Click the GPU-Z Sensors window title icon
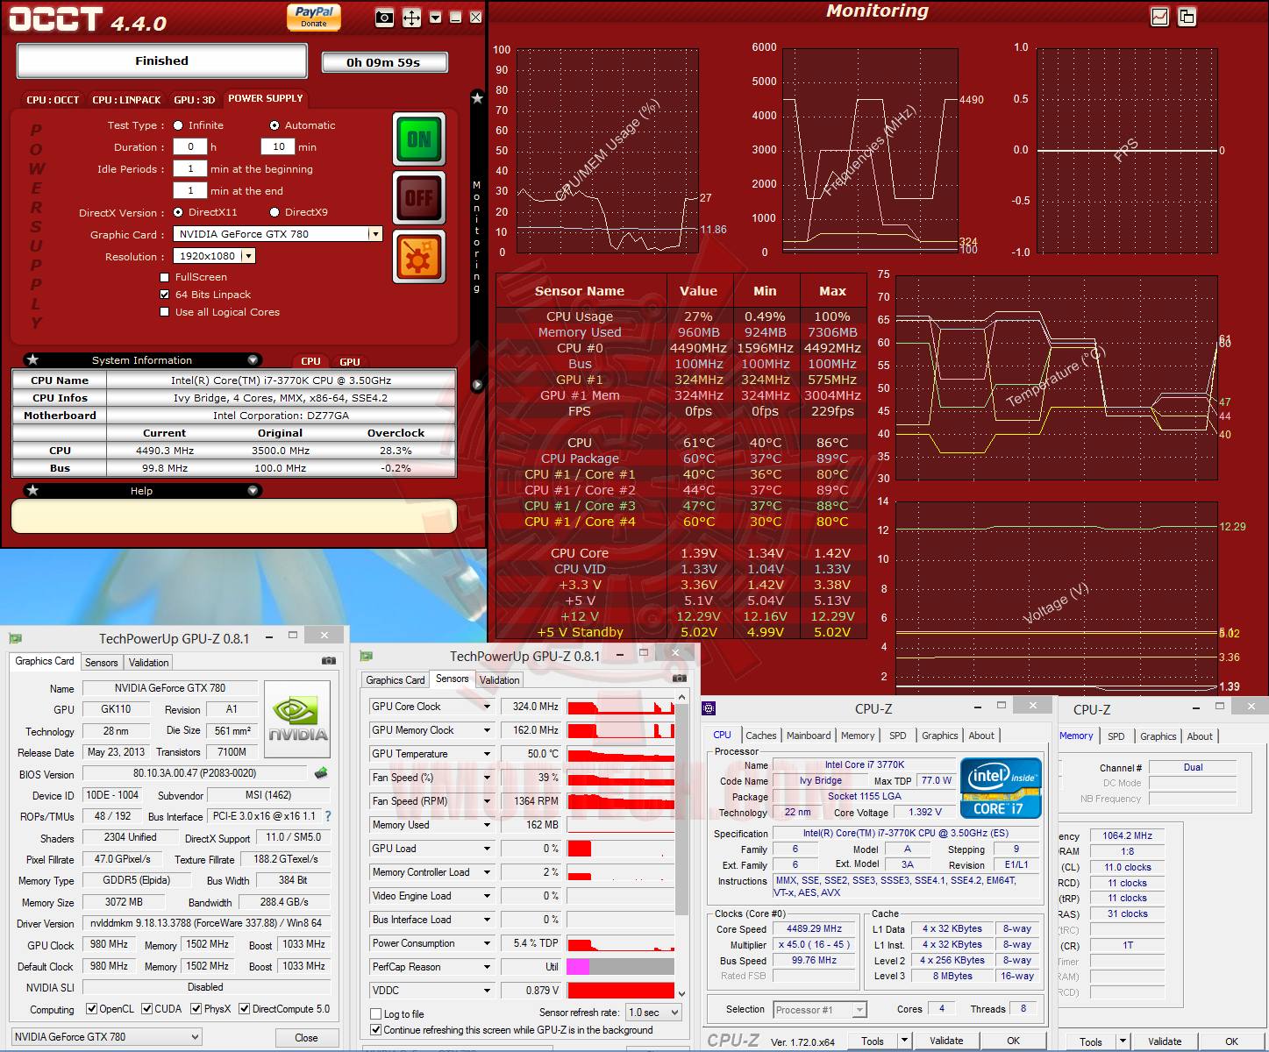Screen dimensions: 1269x1052 tap(366, 656)
